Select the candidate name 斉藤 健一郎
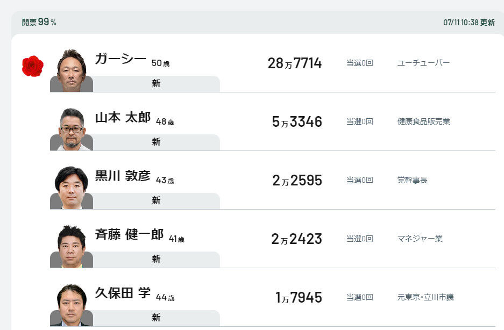Viewport: 504px width, 330px height. (x=129, y=234)
